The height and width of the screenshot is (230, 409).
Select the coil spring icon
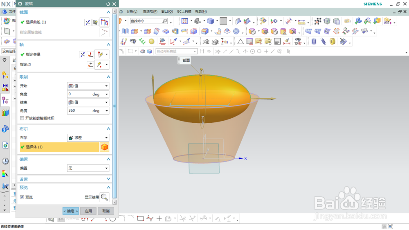tap(323, 41)
